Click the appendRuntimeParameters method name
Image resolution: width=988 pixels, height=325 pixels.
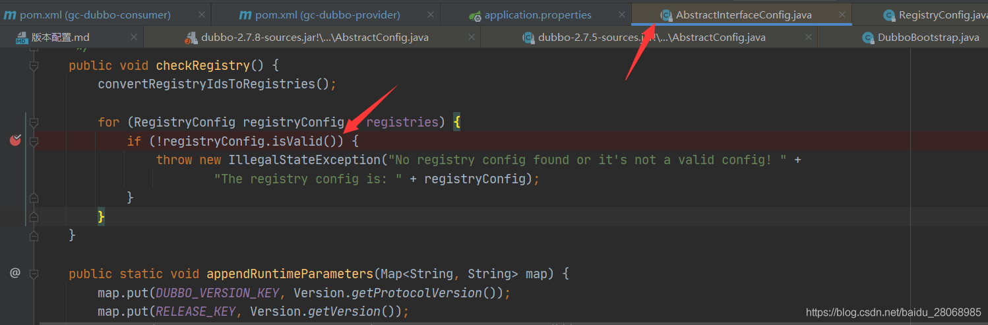coord(290,273)
